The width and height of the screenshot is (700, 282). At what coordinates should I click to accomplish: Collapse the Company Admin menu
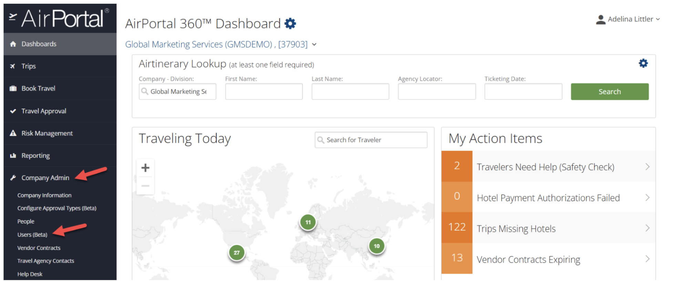[x=60, y=178]
